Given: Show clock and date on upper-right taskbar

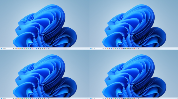Looking at the screenshot, I should pos(176,49).
